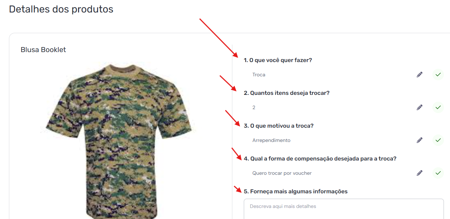This screenshot has width=450, height=219.
Task: Expand question '3. O que motivou a troca?'
Action: (279, 126)
